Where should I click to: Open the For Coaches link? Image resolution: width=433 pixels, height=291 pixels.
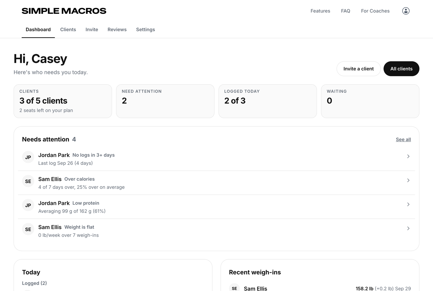click(375, 11)
